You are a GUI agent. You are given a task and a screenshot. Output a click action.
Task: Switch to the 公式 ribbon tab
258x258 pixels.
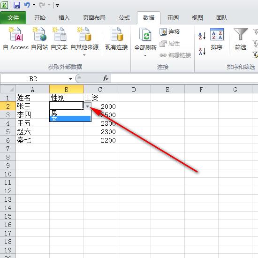pos(124,18)
